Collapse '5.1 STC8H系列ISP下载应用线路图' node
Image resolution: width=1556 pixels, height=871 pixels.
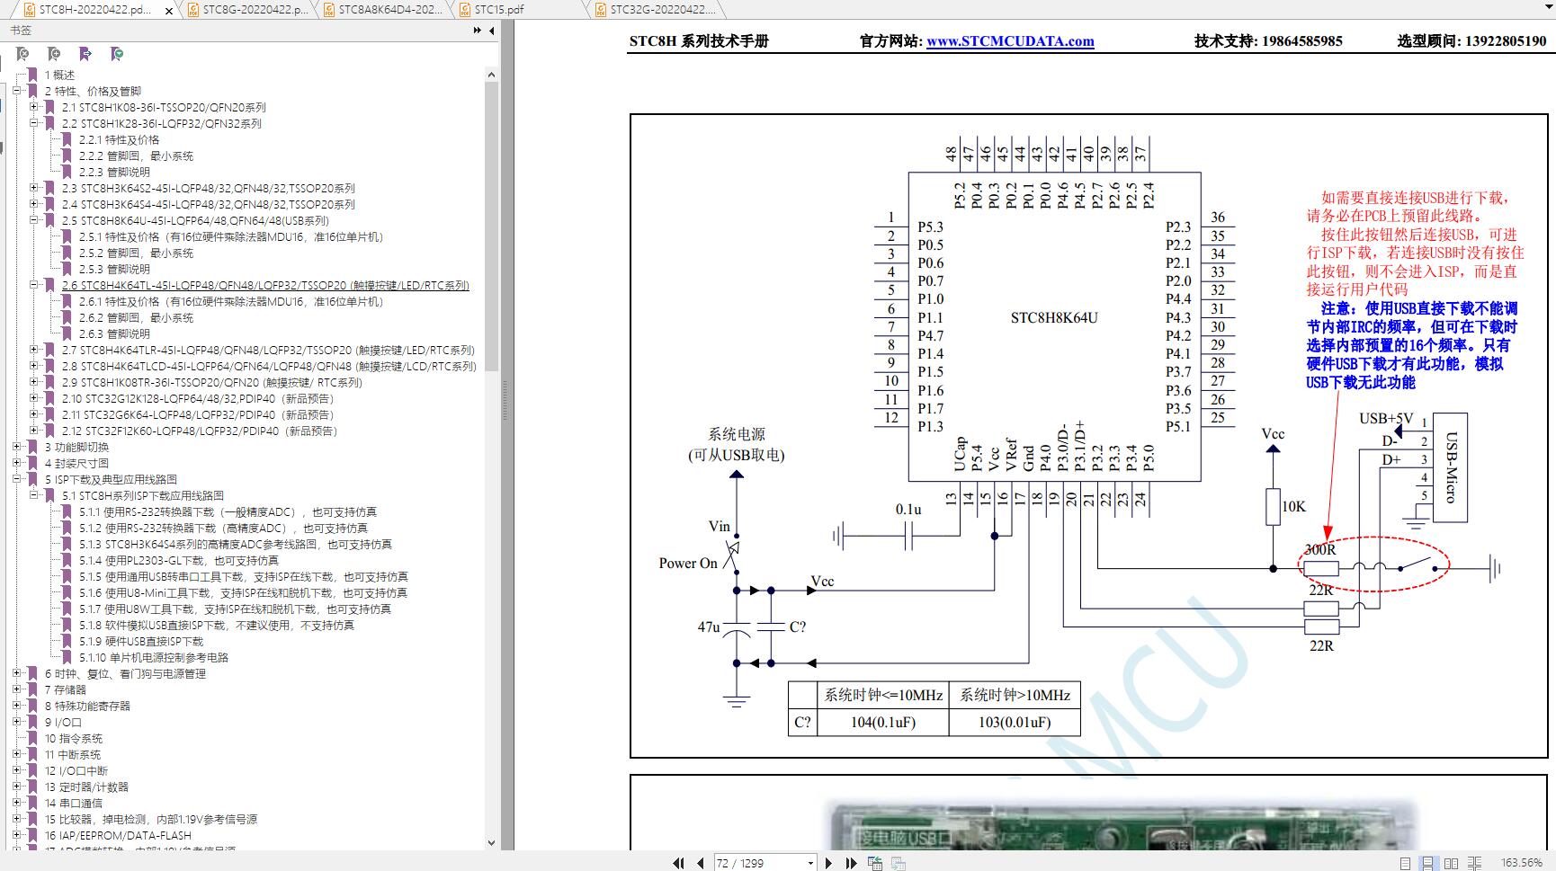[34, 495]
